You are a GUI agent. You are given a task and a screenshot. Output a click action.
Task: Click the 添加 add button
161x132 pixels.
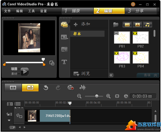click(82, 24)
